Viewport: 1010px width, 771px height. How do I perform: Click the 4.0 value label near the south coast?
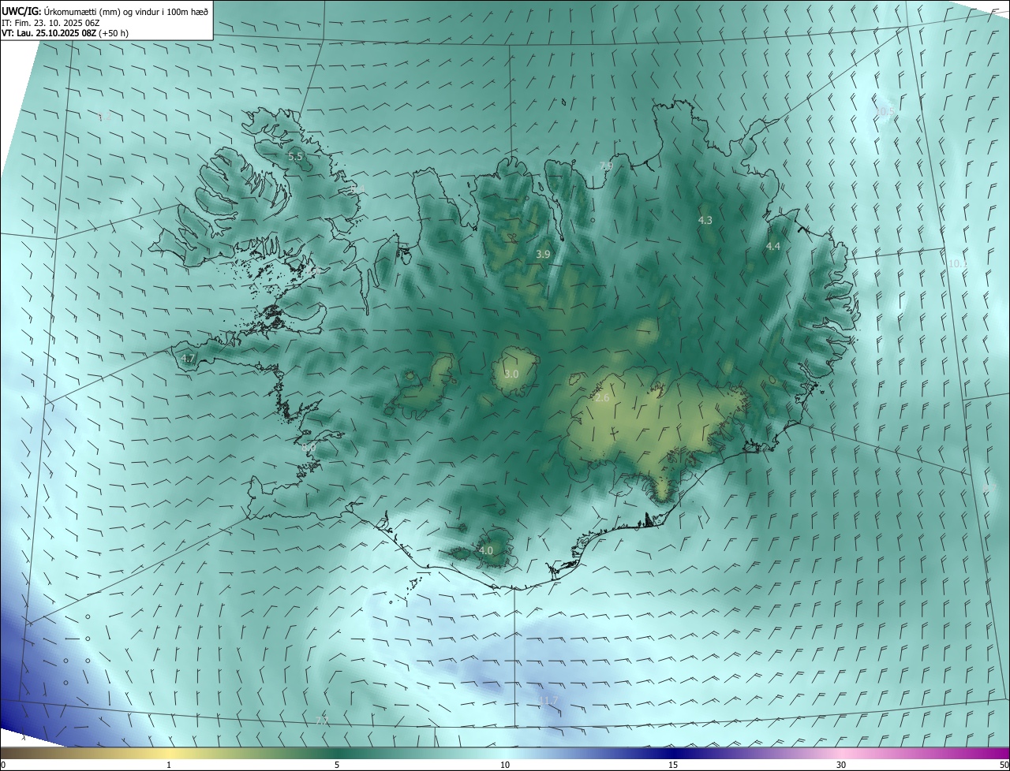[486, 550]
